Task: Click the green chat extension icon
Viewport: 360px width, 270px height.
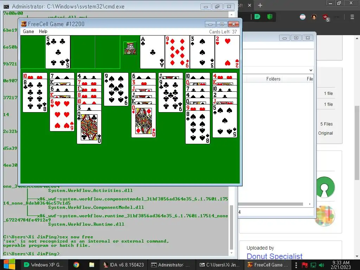Action: pos(257,17)
